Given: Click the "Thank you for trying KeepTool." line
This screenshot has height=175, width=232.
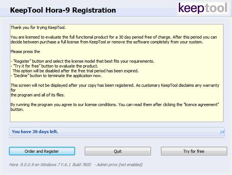Looking at the screenshot, I should (38, 27).
